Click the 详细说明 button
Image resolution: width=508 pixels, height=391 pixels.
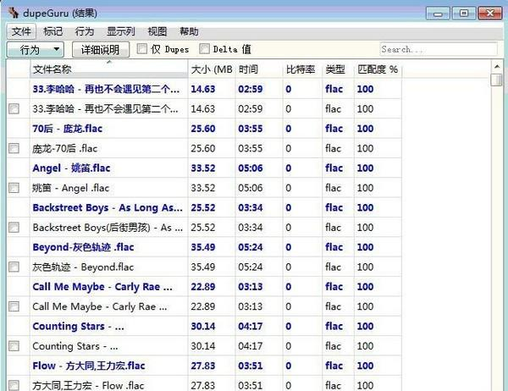coord(101,50)
